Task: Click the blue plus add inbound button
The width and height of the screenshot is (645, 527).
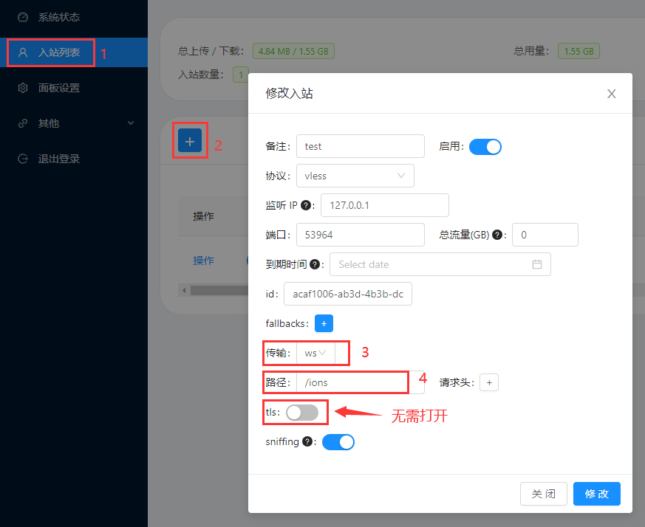Action: click(190, 140)
